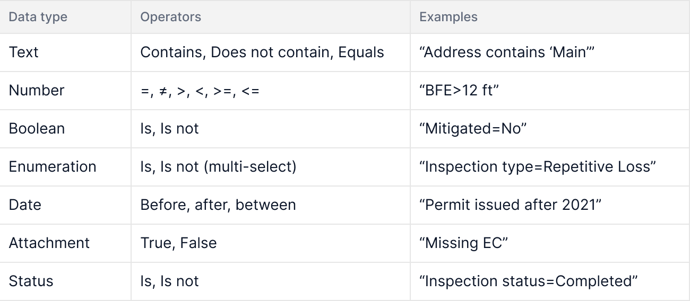The width and height of the screenshot is (690, 301).
Task: Select the Attachment data type cell
Action: (x=49, y=243)
